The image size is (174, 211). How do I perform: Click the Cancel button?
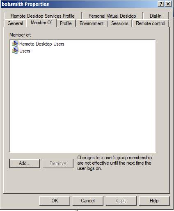(x=88, y=201)
